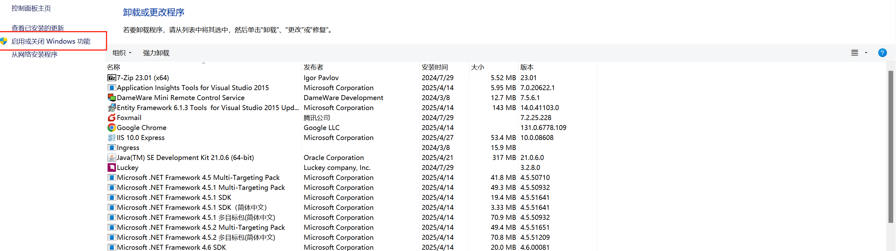Open help via the blue question mark icon
Image resolution: width=896 pixels, height=251 pixels.
882,53
